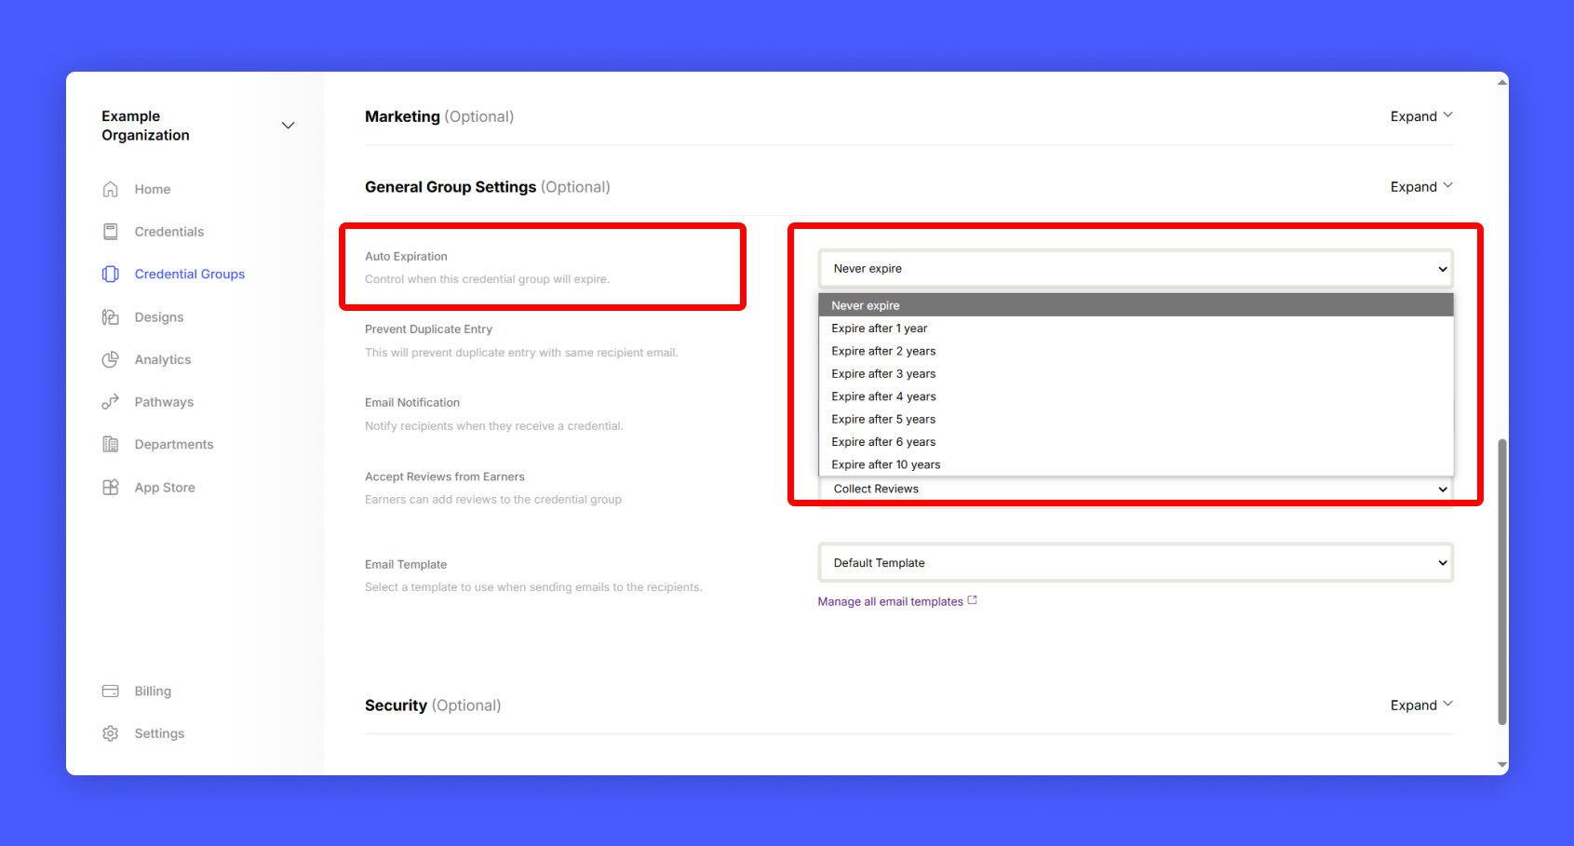Image resolution: width=1574 pixels, height=846 pixels.
Task: Click the Departments building icon
Action: point(110,444)
